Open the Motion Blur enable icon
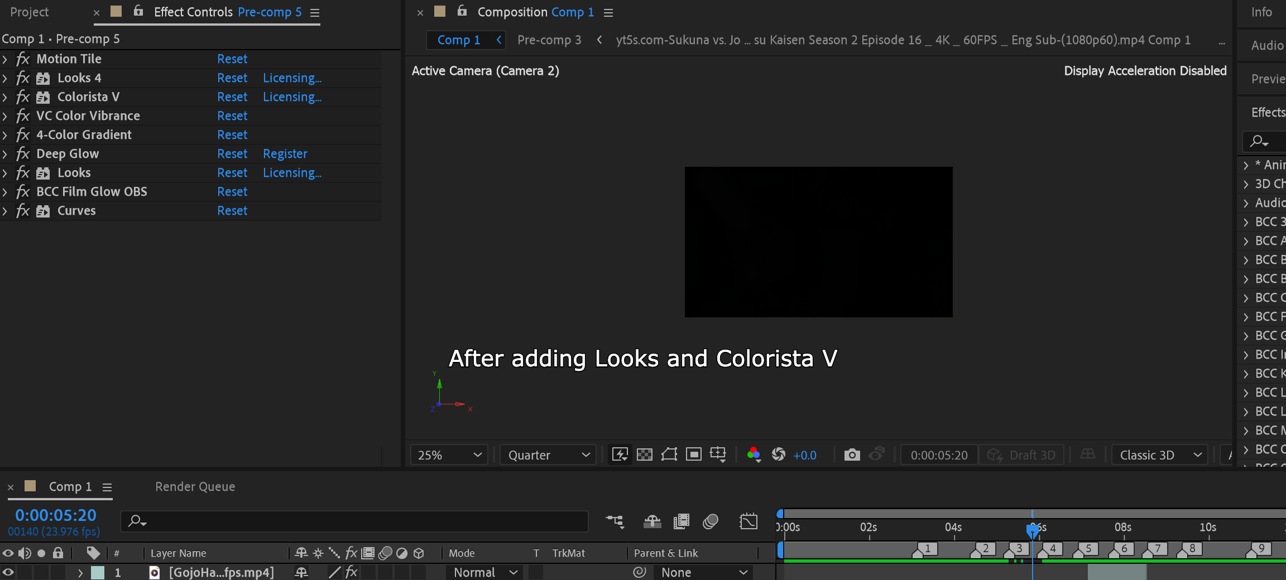Image resolution: width=1286 pixels, height=580 pixels. pyautogui.click(x=711, y=521)
